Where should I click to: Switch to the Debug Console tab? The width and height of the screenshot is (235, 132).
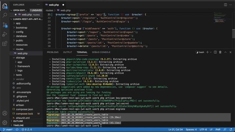click(101, 52)
